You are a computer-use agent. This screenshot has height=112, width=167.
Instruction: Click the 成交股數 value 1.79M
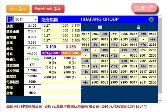[x=32, y=71]
